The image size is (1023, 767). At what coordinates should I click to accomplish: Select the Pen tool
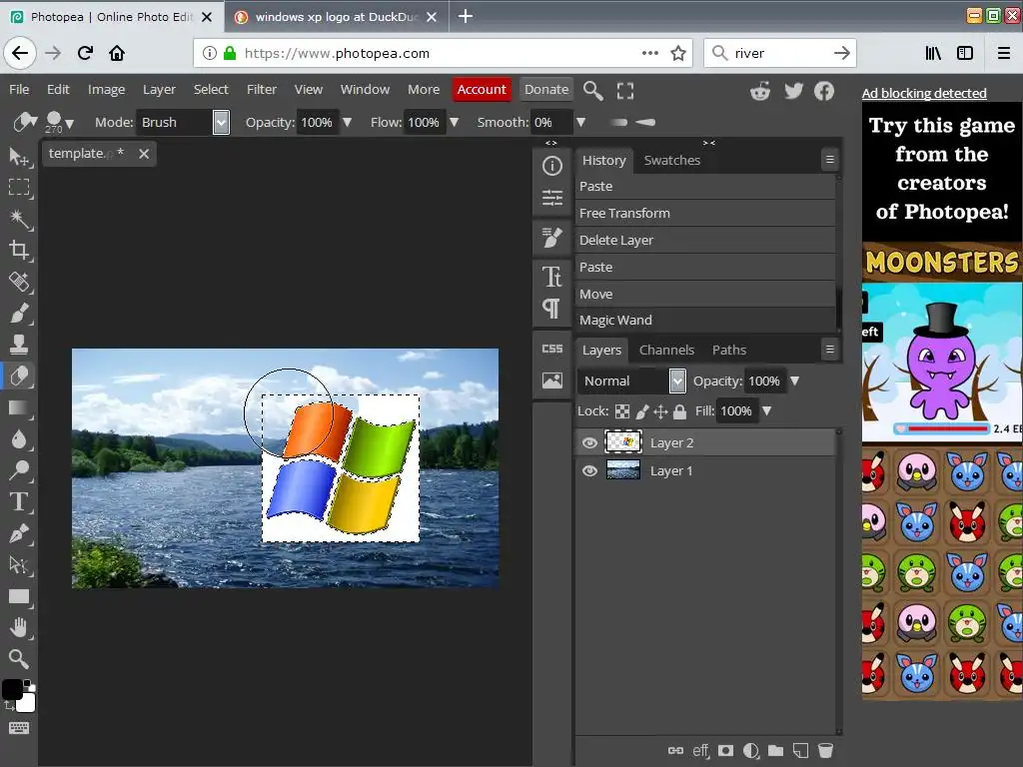click(18, 533)
